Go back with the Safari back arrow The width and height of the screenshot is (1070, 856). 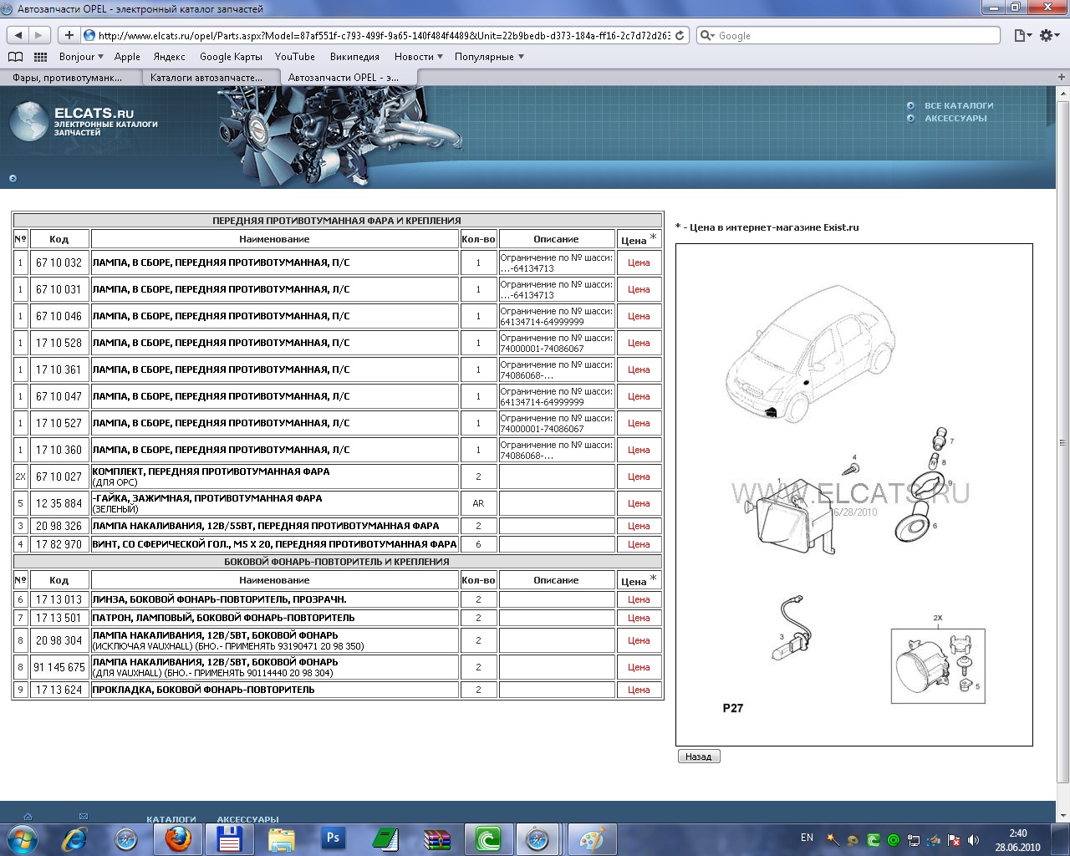click(18, 35)
